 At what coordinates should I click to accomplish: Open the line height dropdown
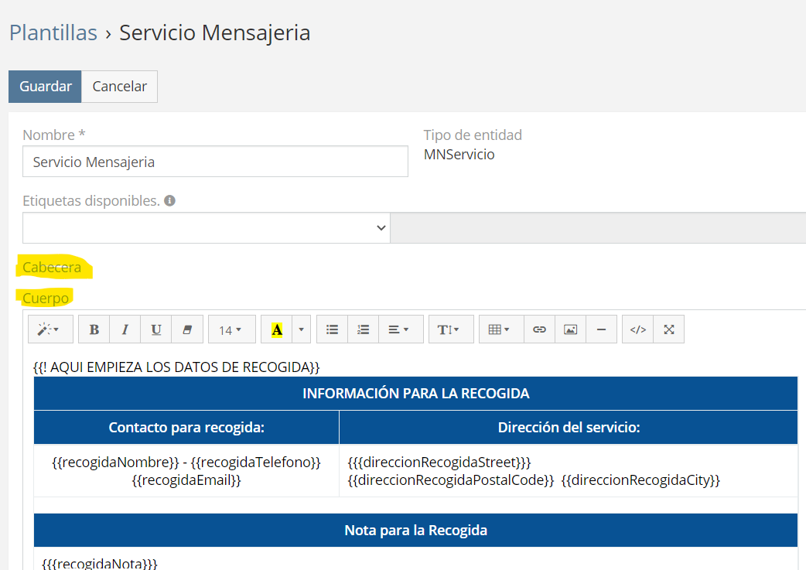450,329
